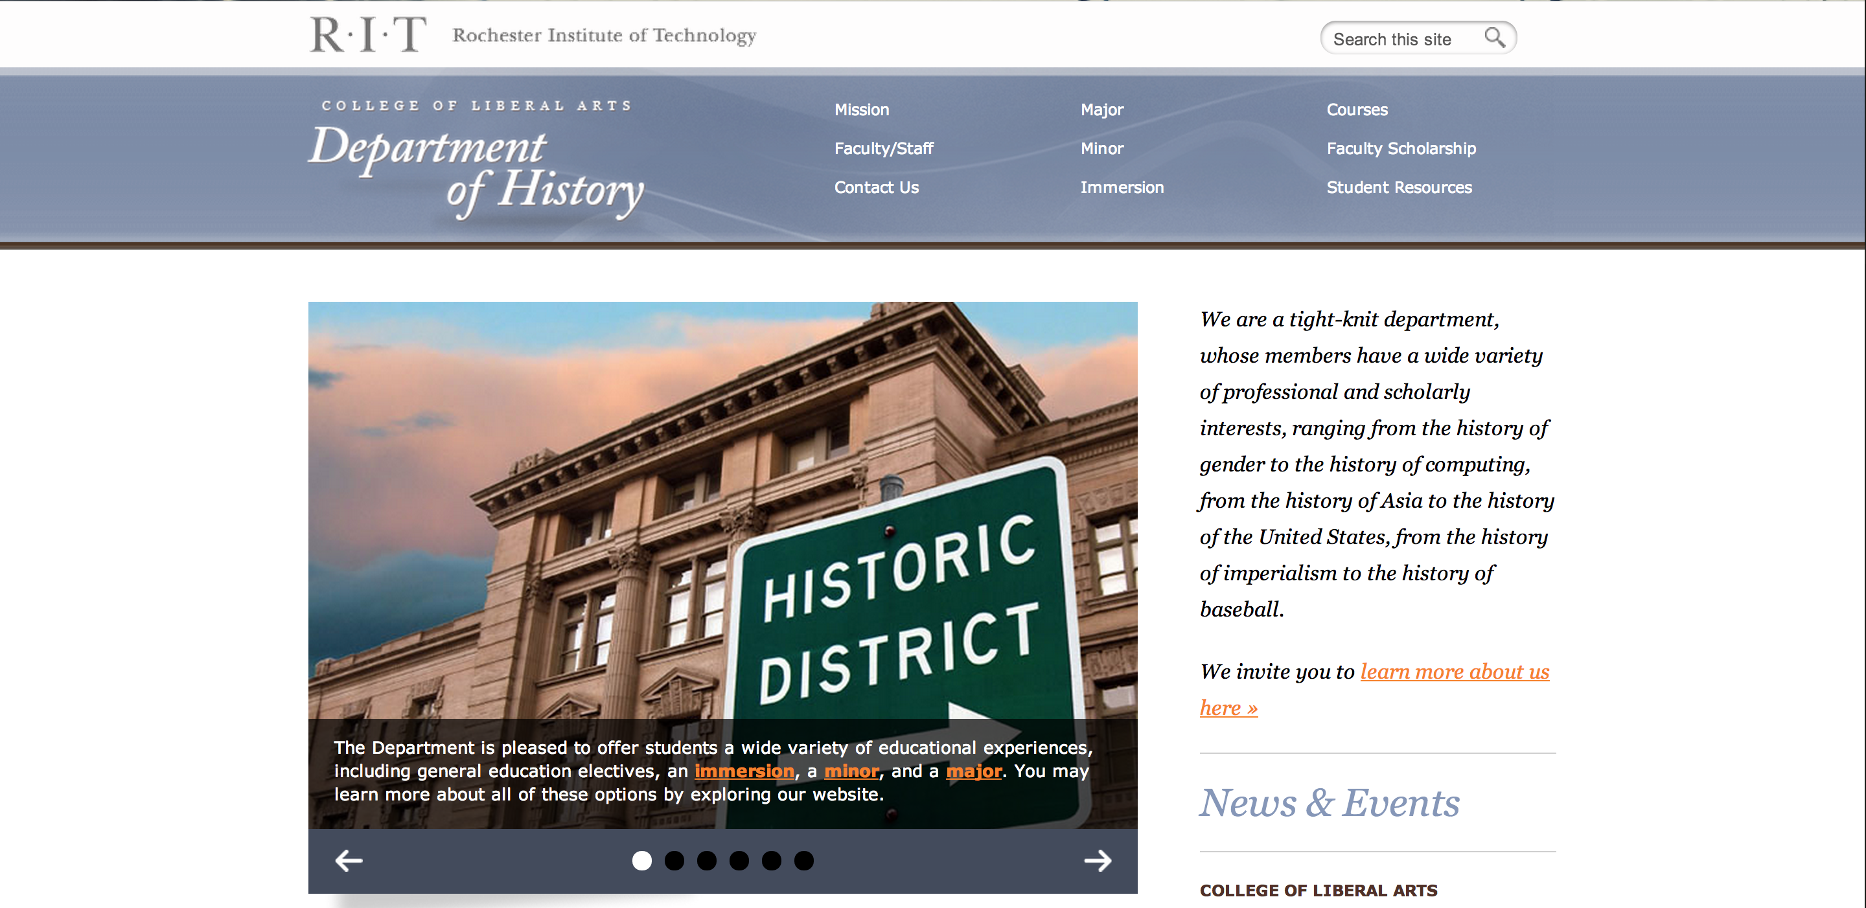Image resolution: width=1866 pixels, height=908 pixels.
Task: Click 'learn more about us here' link
Action: point(1454,672)
